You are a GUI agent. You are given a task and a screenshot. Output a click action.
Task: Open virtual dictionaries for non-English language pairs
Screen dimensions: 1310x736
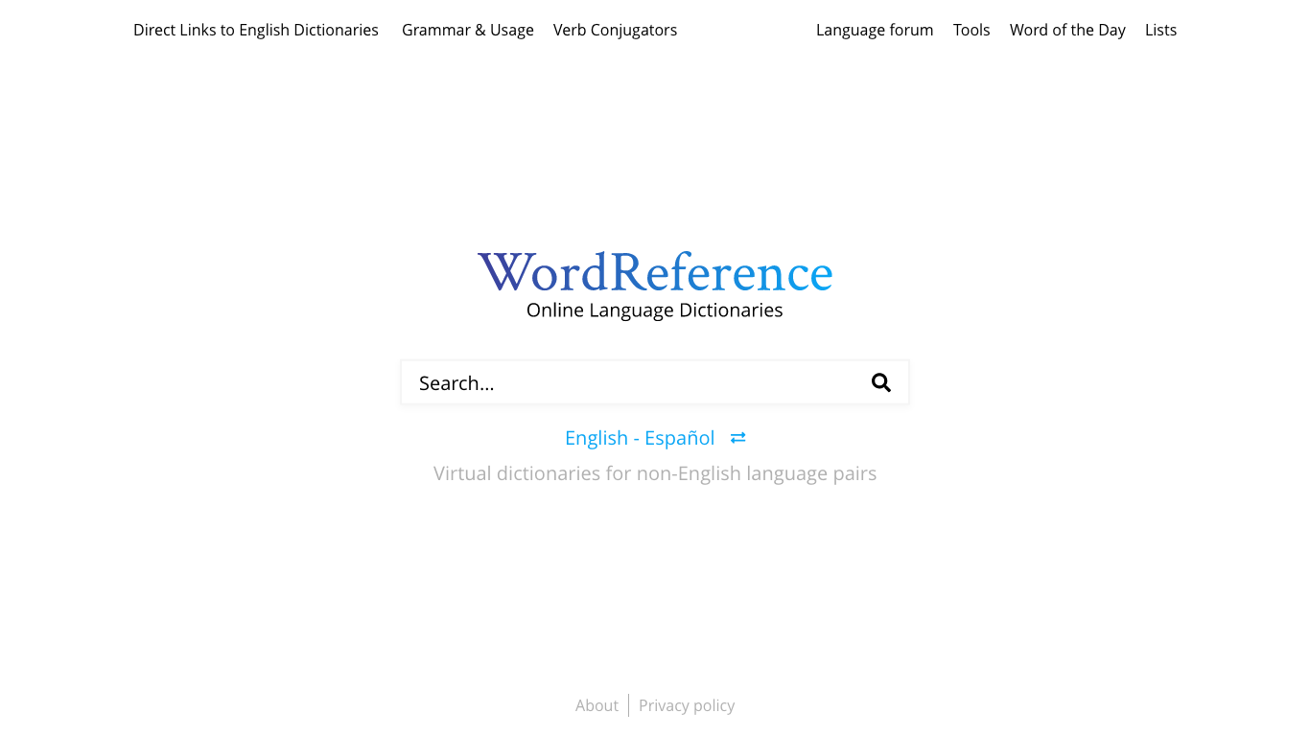(x=655, y=473)
